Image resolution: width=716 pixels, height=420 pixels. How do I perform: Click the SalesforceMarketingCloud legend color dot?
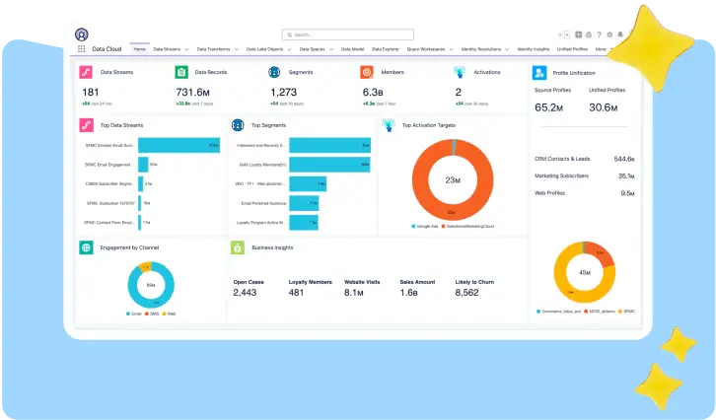pyautogui.click(x=444, y=226)
